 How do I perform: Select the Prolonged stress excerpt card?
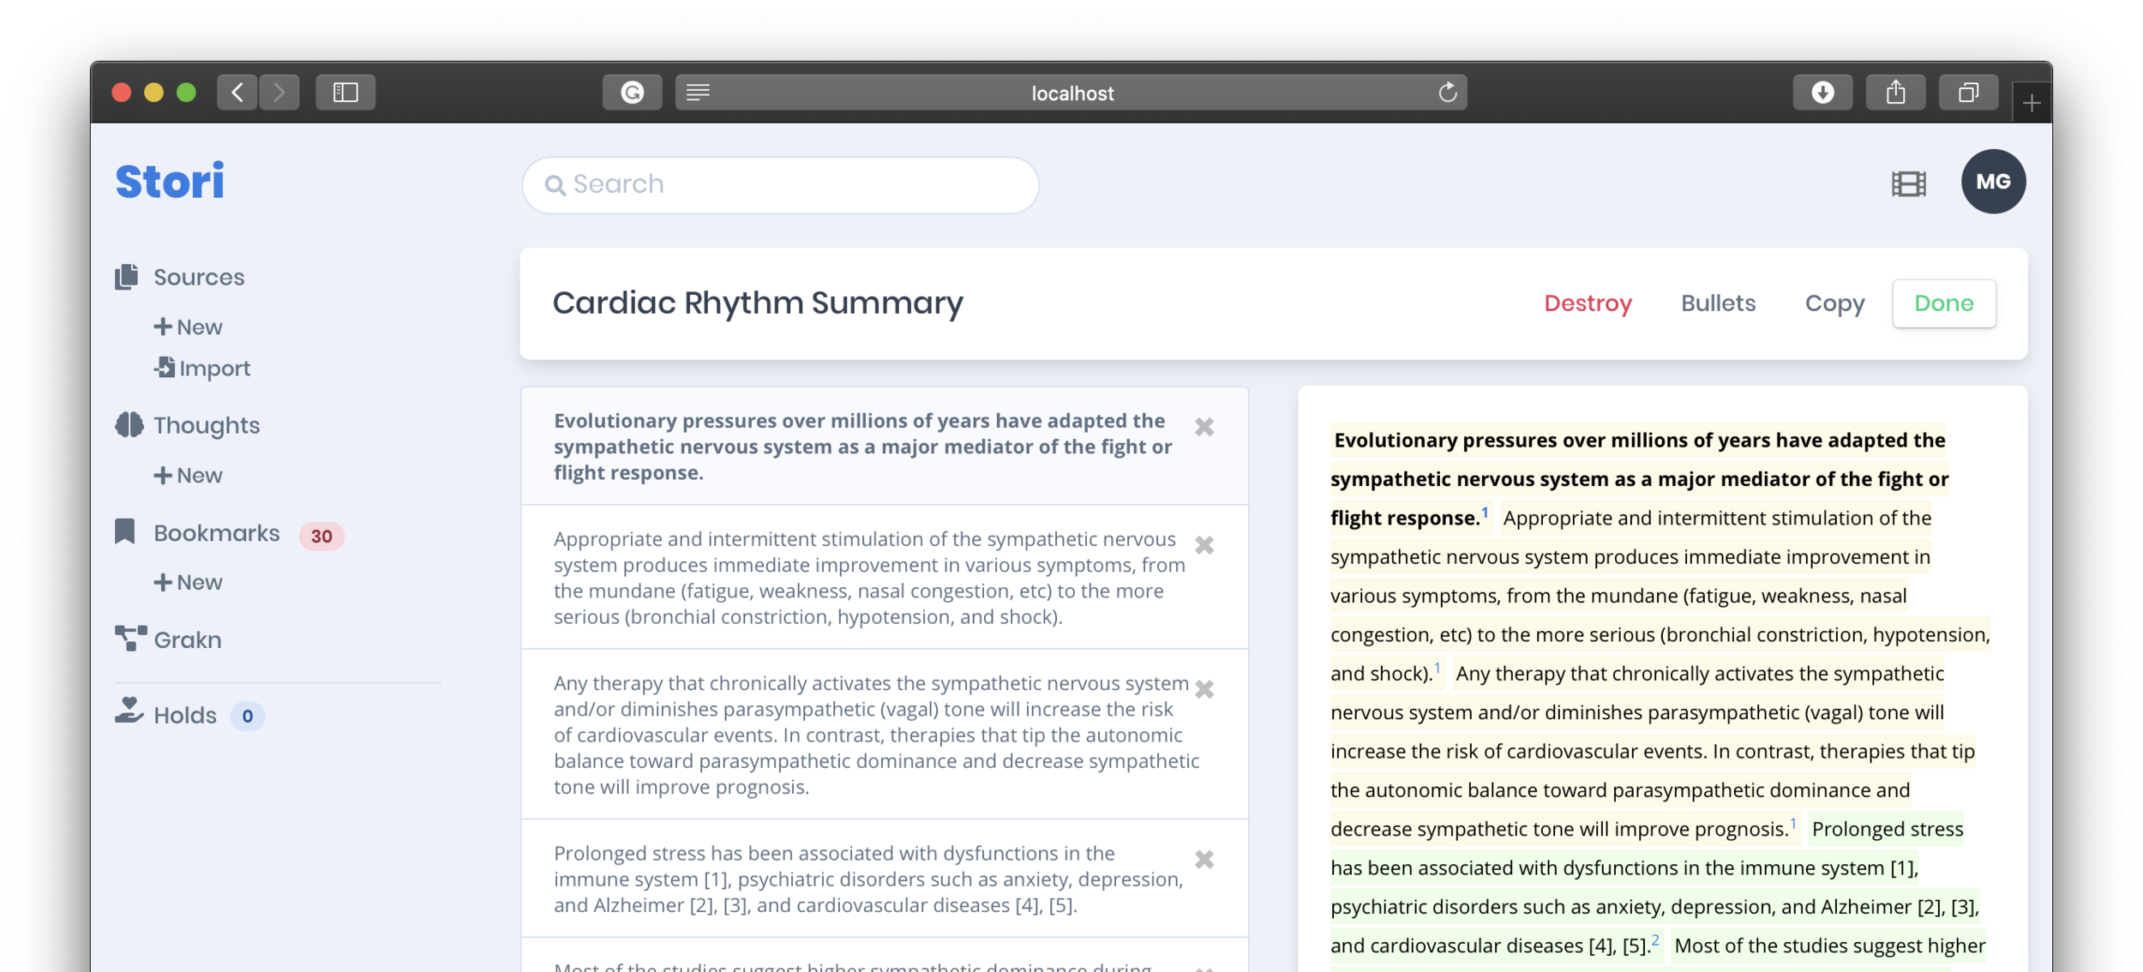click(x=884, y=879)
